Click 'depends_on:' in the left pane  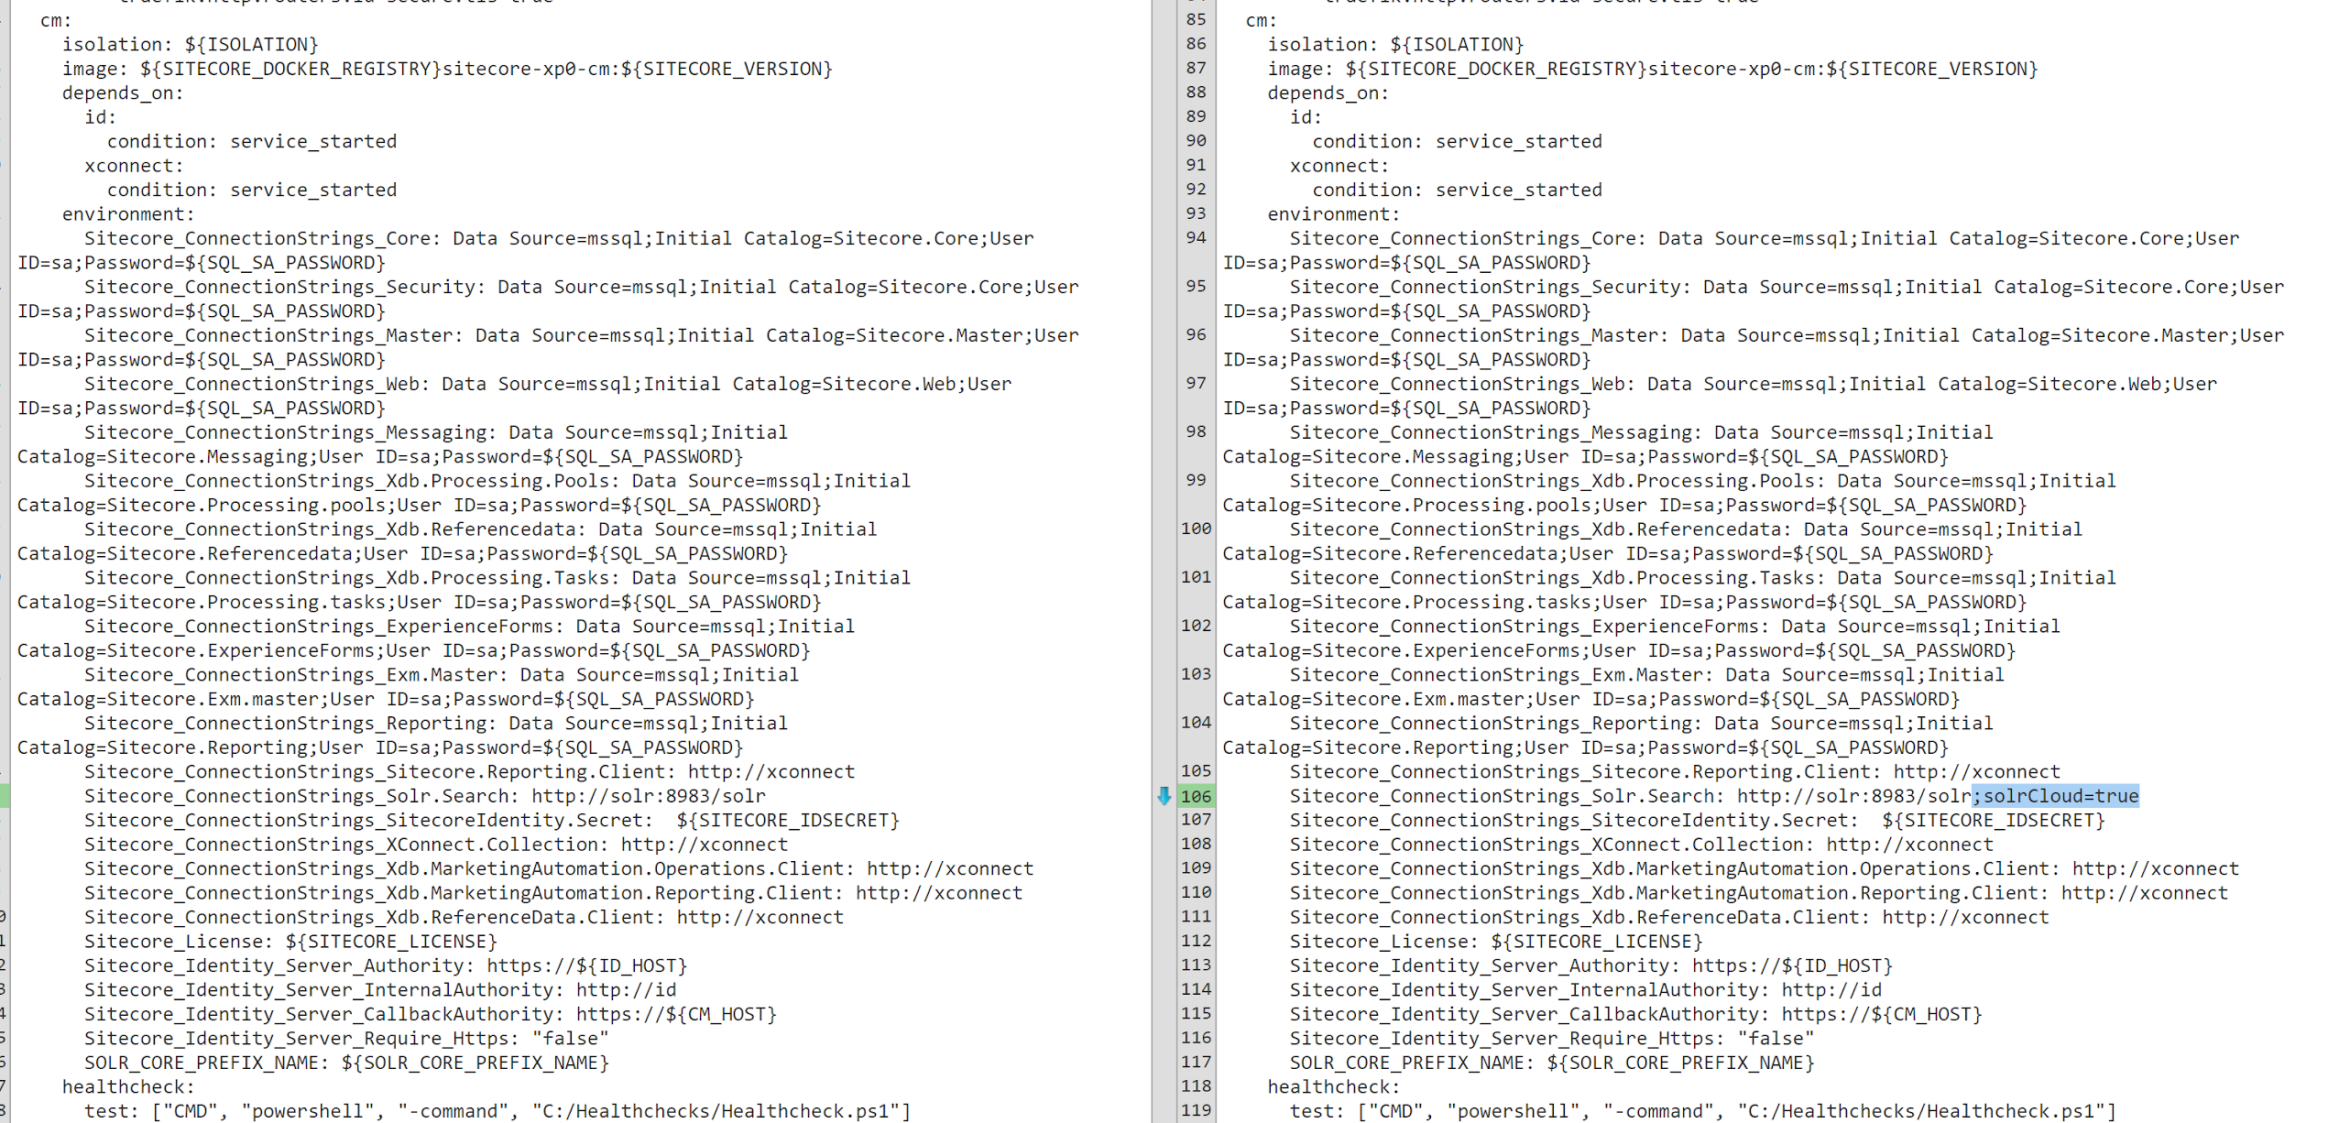tap(123, 93)
